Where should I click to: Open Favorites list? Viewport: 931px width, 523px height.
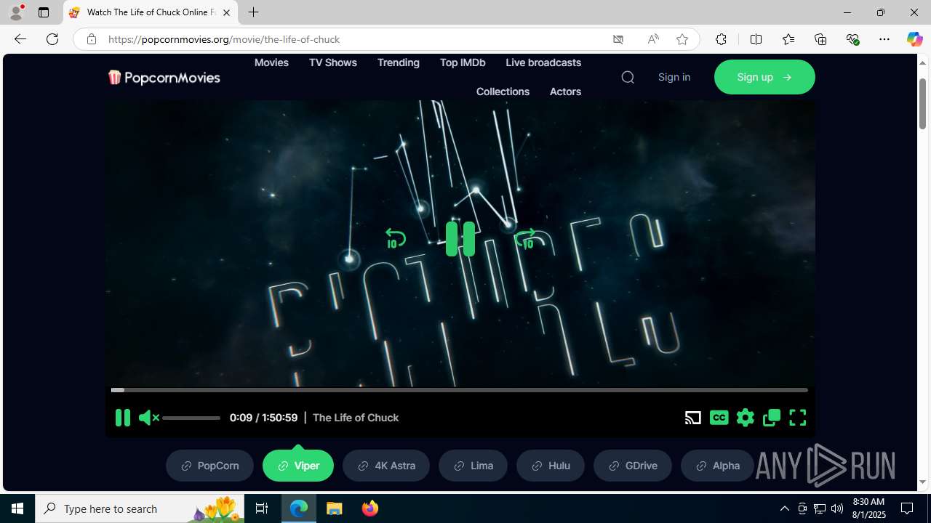(788, 39)
